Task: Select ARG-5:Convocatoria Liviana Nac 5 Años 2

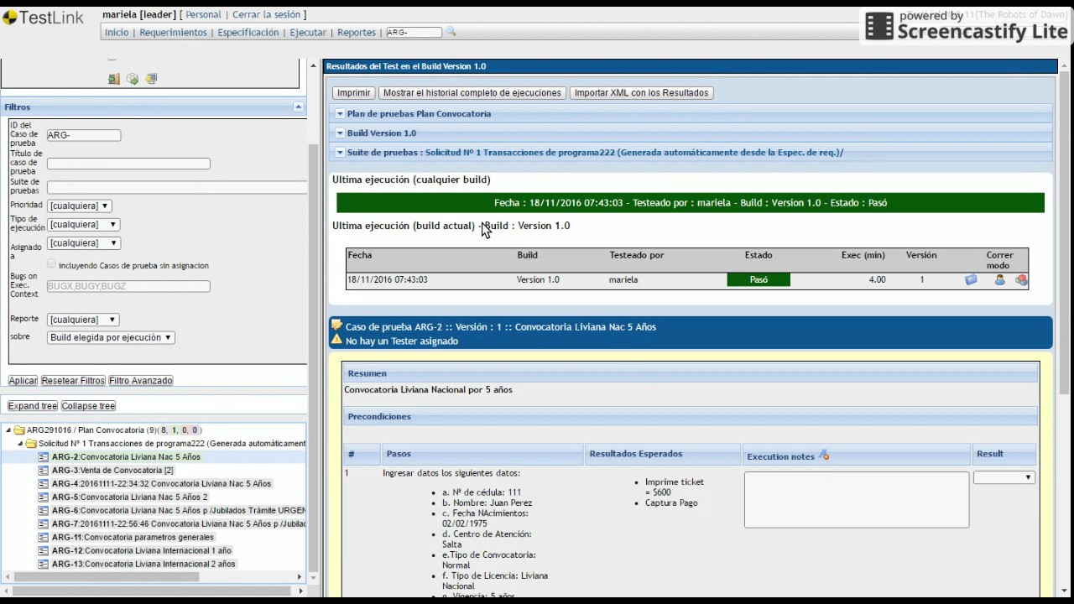Action: pyautogui.click(x=129, y=497)
